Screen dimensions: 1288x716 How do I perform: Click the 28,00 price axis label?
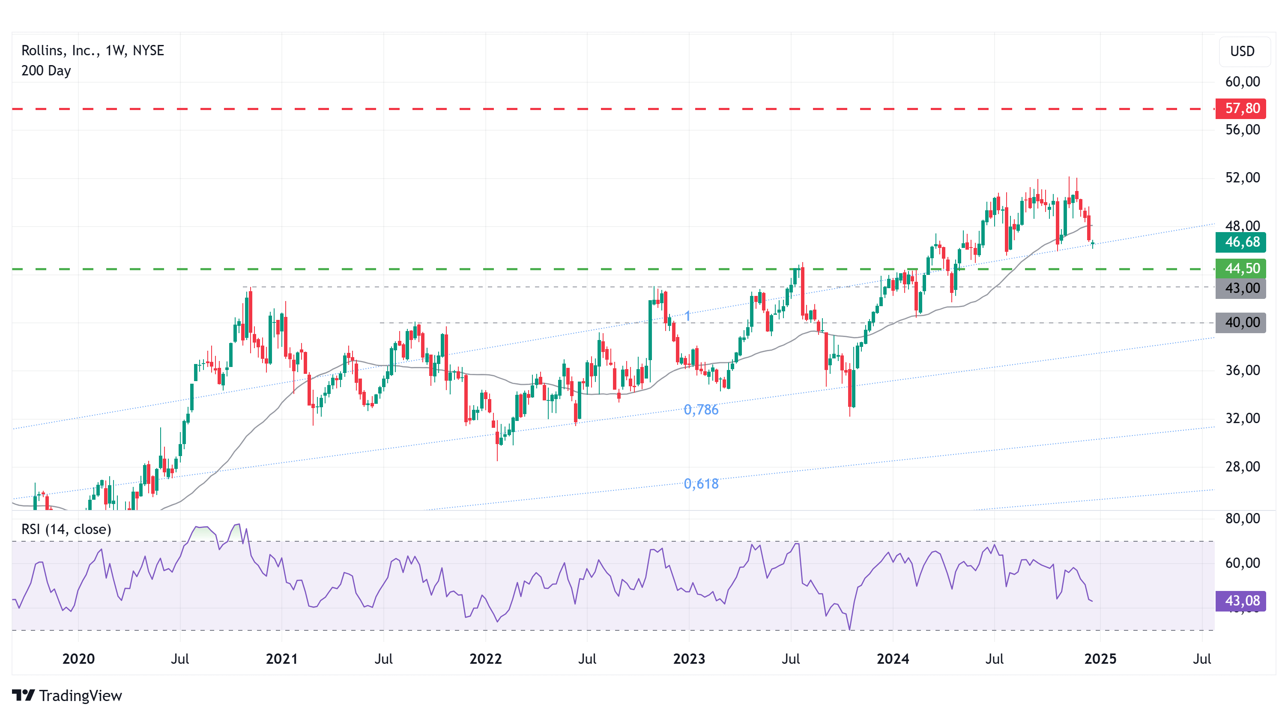click(x=1243, y=467)
